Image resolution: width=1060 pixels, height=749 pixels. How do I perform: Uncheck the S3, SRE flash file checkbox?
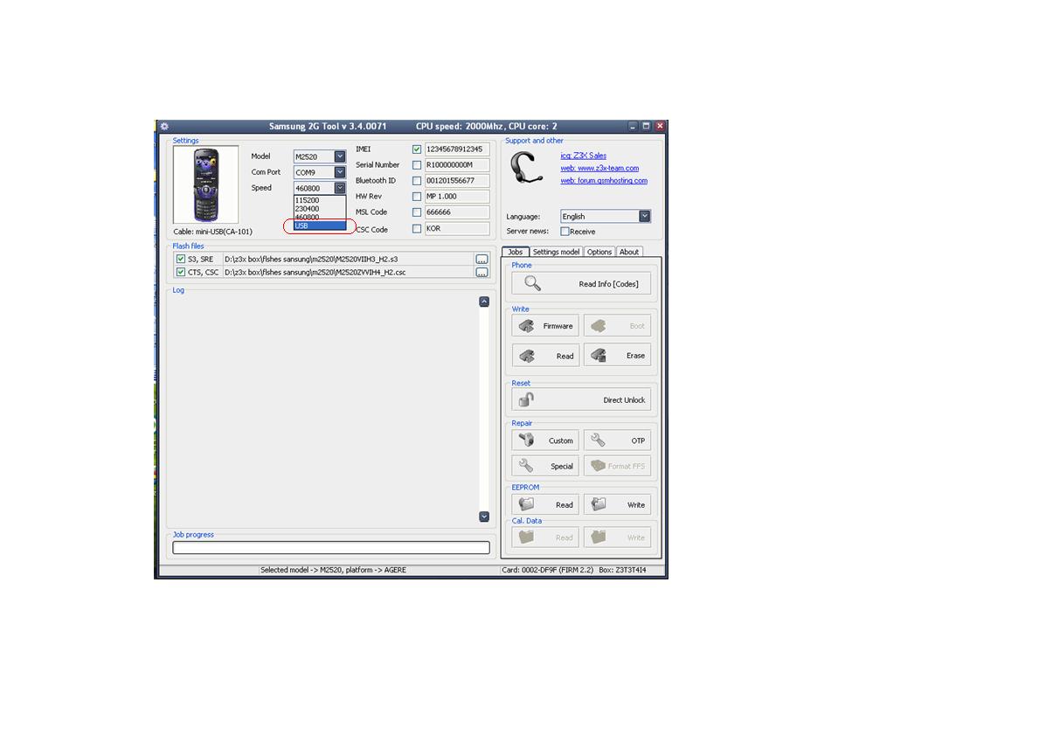pos(181,260)
